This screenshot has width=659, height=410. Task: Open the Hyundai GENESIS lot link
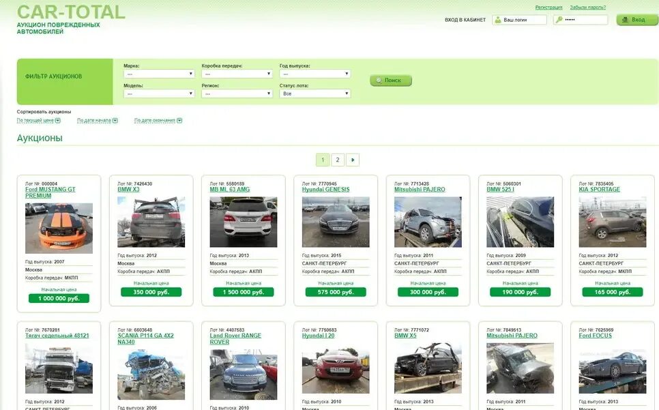point(325,190)
